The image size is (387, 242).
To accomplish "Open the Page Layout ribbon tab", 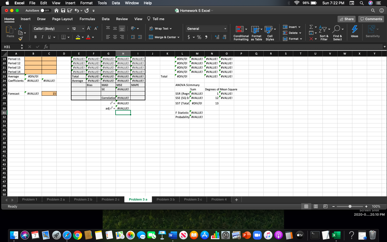I will pyautogui.click(x=62, y=19).
